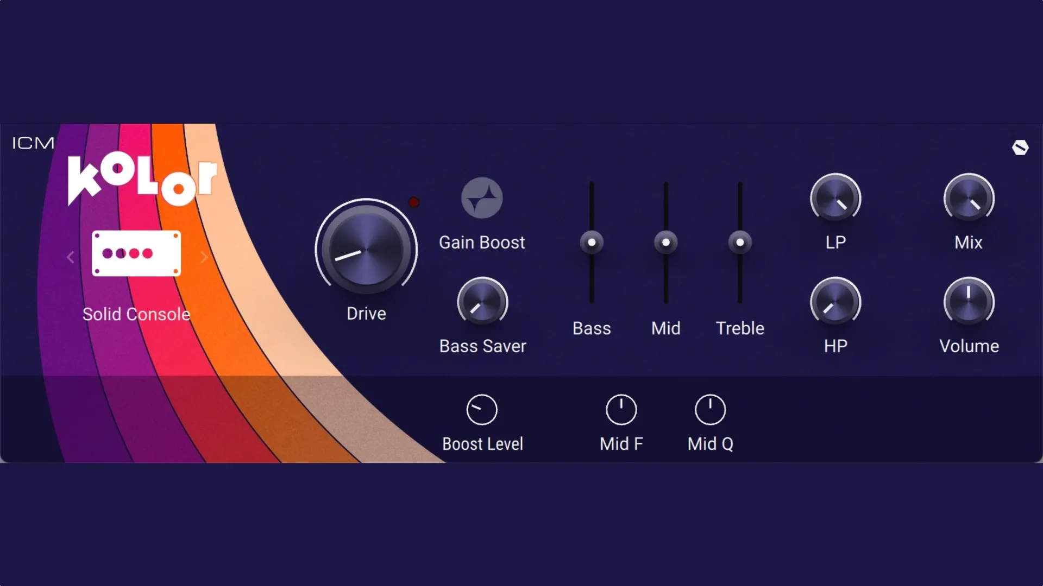
Task: Click the right arrow to browse next model
Action: coord(204,257)
